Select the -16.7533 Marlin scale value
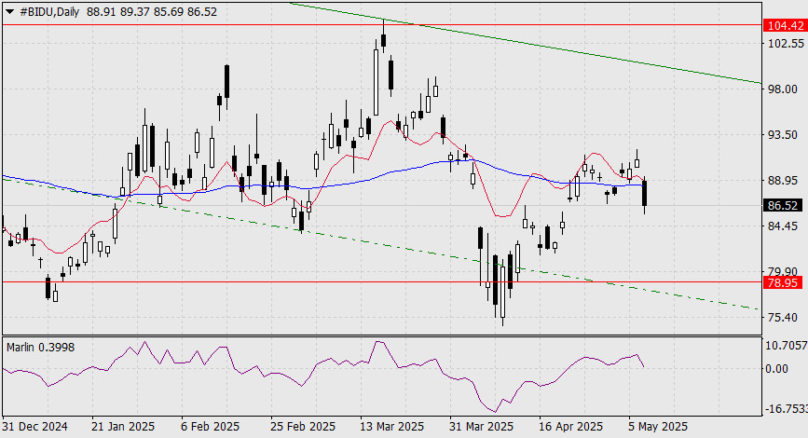The image size is (808, 438). pyautogui.click(x=786, y=409)
